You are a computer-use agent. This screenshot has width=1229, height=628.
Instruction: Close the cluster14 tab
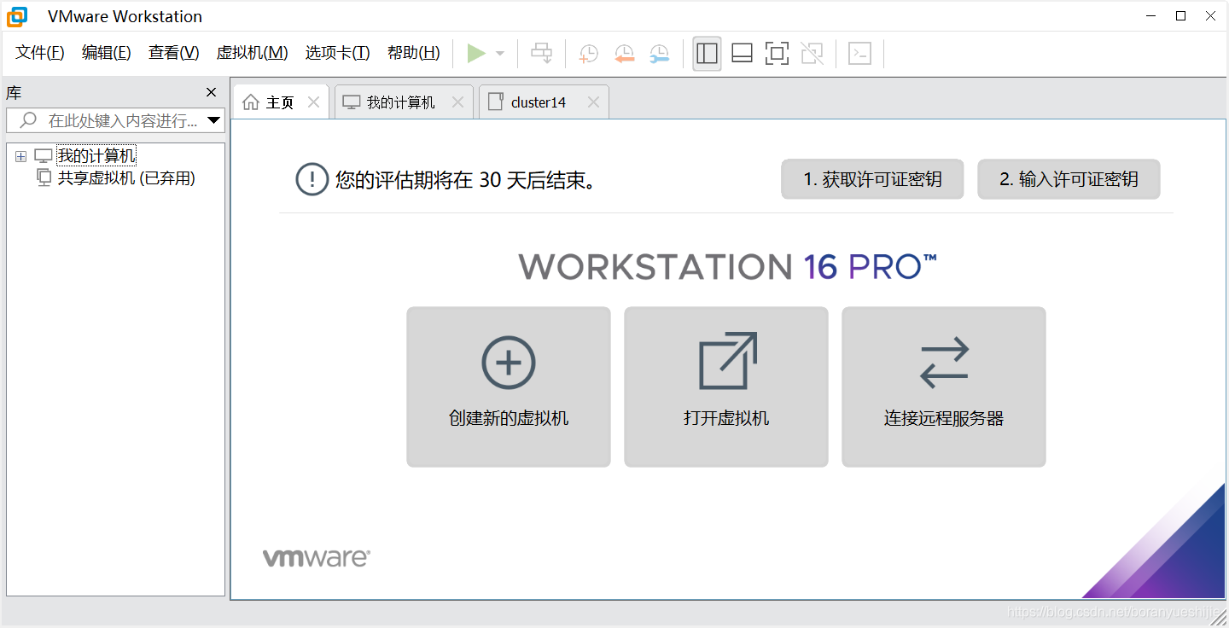[593, 102]
